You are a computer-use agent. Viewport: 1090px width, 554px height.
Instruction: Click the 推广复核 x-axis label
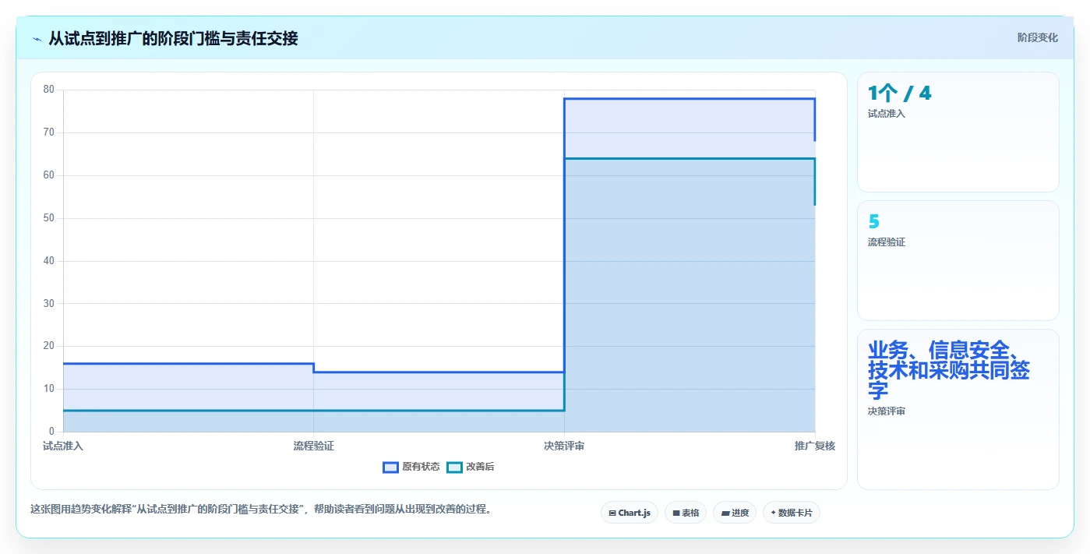815,446
